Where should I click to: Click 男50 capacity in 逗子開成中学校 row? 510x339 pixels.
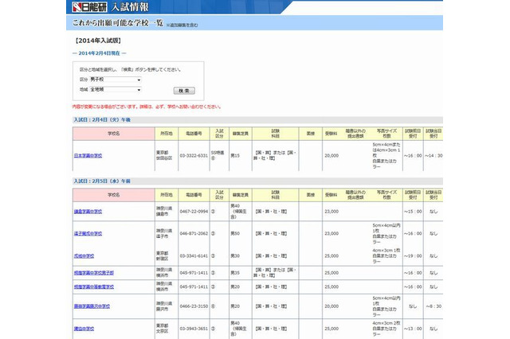(x=235, y=233)
